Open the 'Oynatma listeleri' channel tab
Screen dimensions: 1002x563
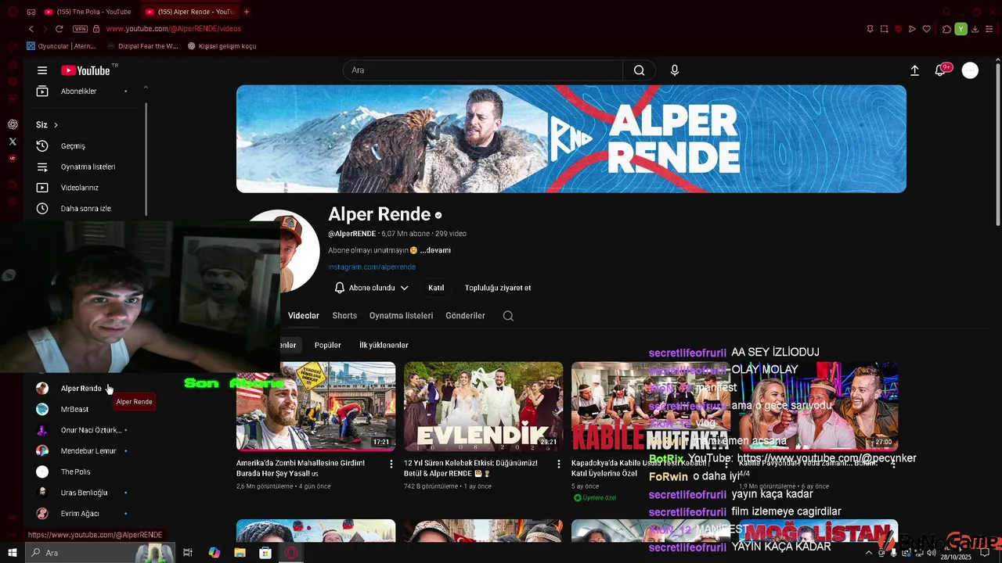click(401, 316)
